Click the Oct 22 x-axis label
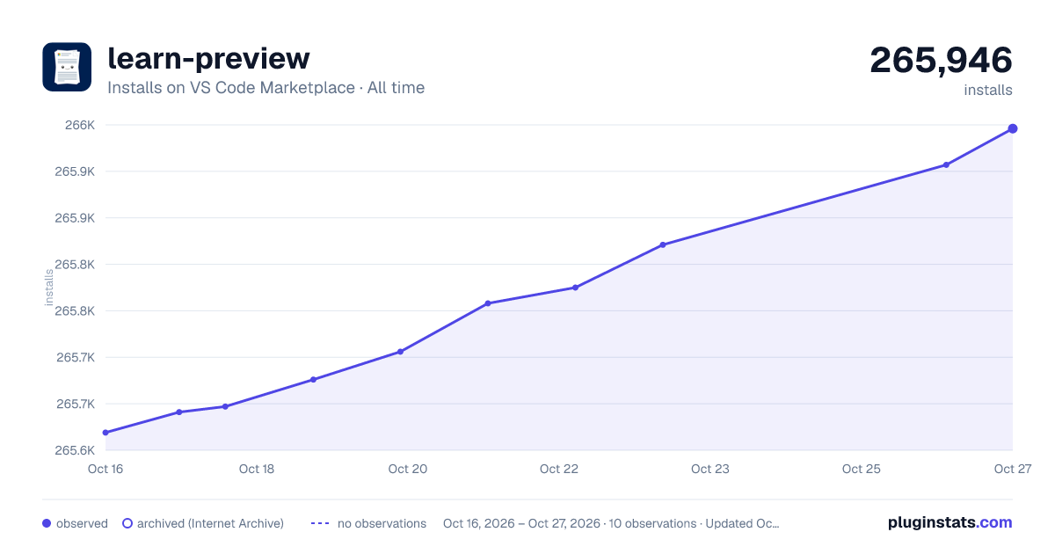Screen dimensions: 1055x554 (559, 469)
